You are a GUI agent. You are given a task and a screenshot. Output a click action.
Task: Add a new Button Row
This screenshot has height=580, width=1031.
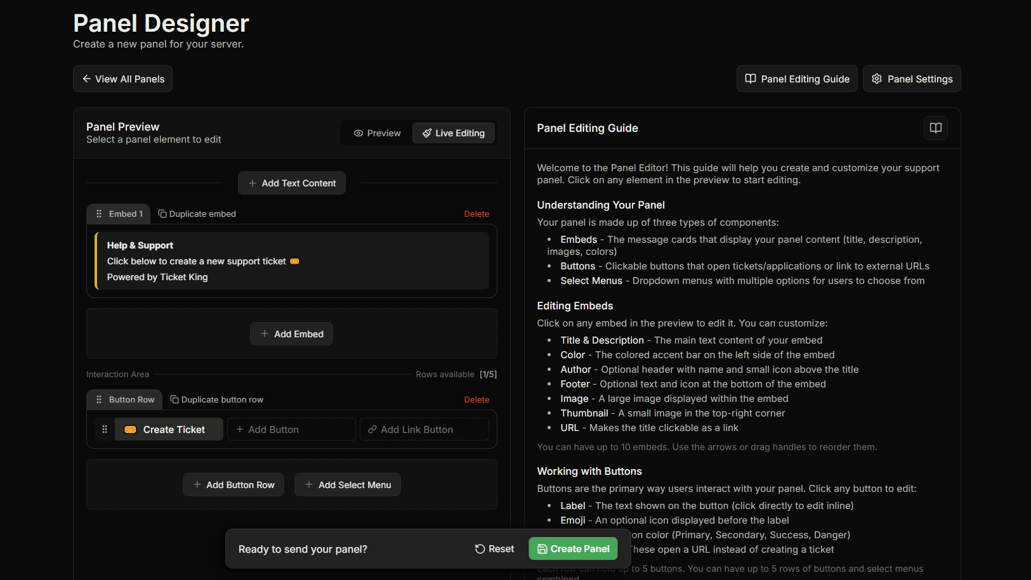233,485
